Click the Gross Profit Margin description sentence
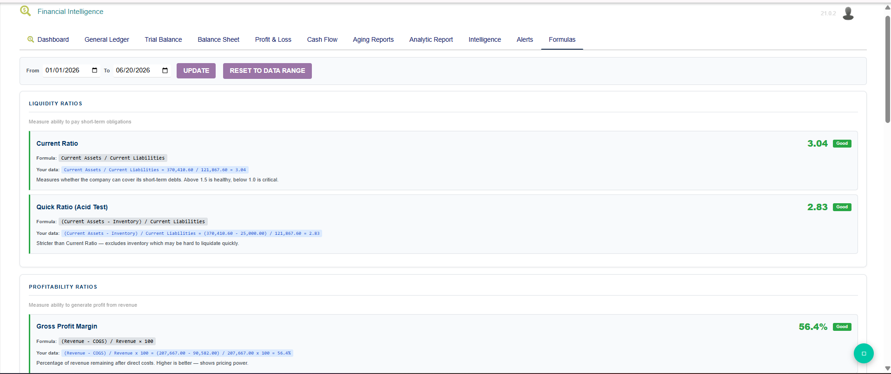The image size is (891, 374). 142,363
